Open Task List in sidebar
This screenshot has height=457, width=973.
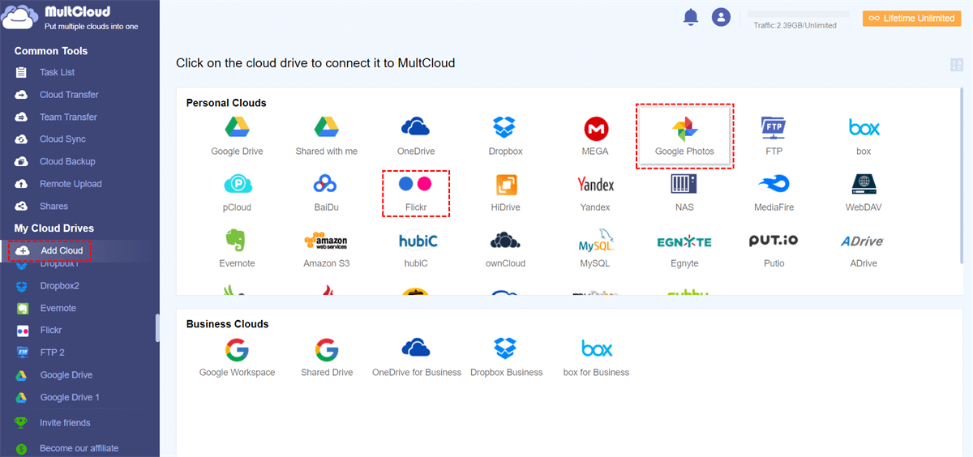(57, 72)
